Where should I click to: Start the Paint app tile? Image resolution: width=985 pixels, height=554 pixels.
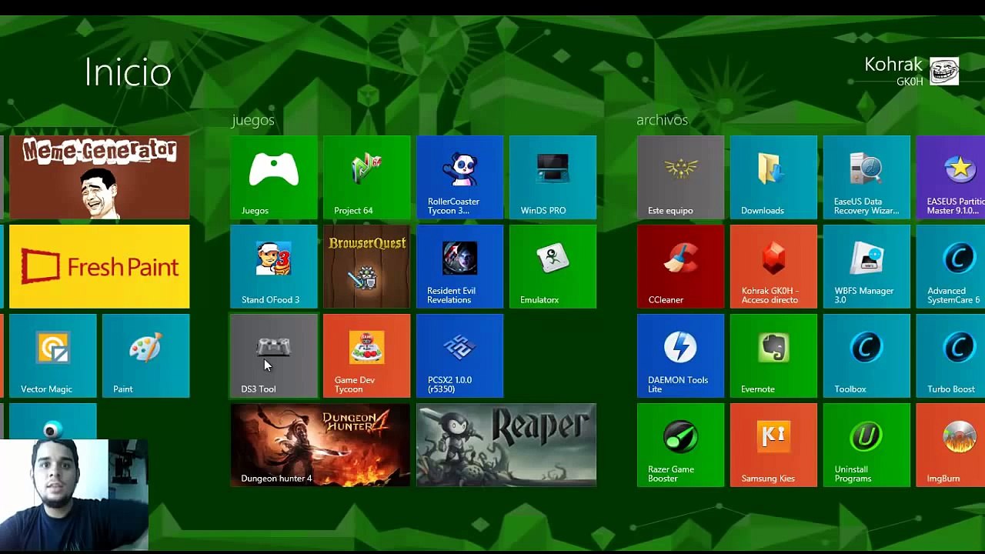(146, 356)
